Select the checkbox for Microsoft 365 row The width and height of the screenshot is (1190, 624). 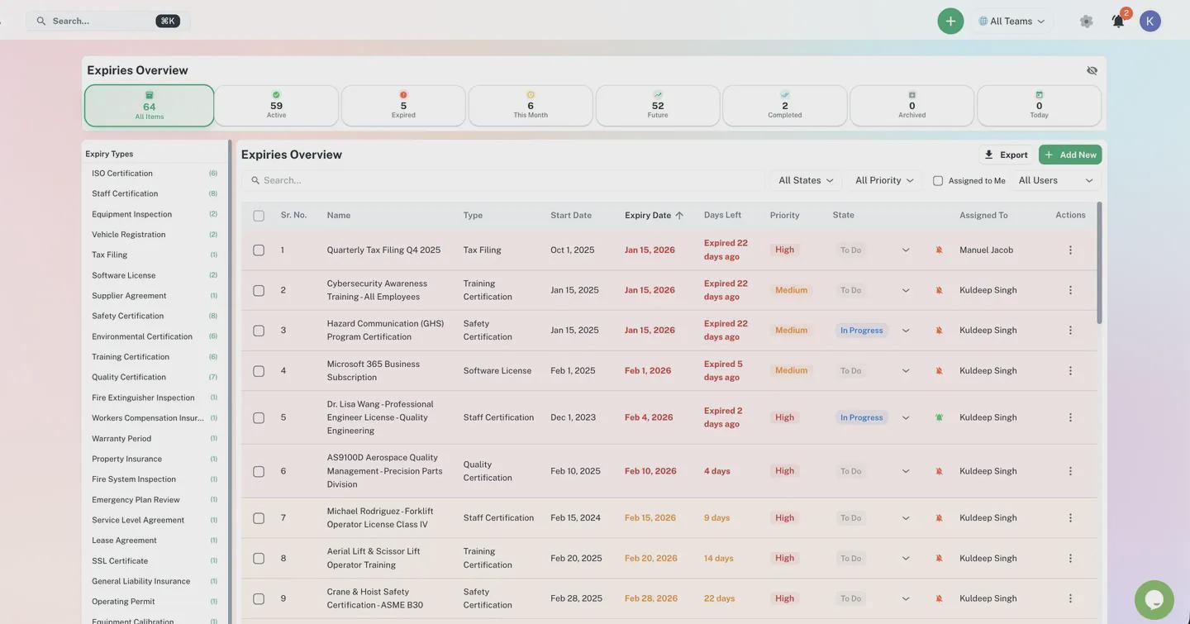(x=259, y=371)
